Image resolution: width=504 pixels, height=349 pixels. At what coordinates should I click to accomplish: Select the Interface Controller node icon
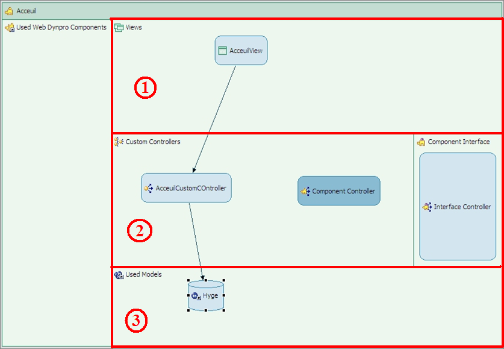pyautogui.click(x=427, y=207)
